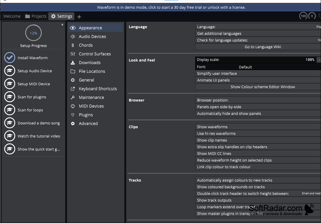Click the Keyboard Shortcuts icon
The width and height of the screenshot is (321, 223).
click(x=73, y=89)
